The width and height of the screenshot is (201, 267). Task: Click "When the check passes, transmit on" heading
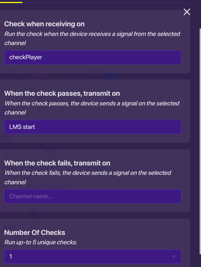tap(62, 93)
